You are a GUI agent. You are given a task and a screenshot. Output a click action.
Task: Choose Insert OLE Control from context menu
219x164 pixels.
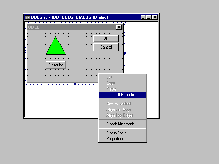pos(123,95)
